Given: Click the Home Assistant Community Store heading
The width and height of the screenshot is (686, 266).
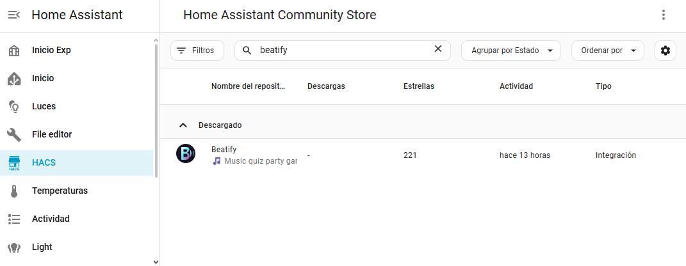Looking at the screenshot, I should pos(279,15).
